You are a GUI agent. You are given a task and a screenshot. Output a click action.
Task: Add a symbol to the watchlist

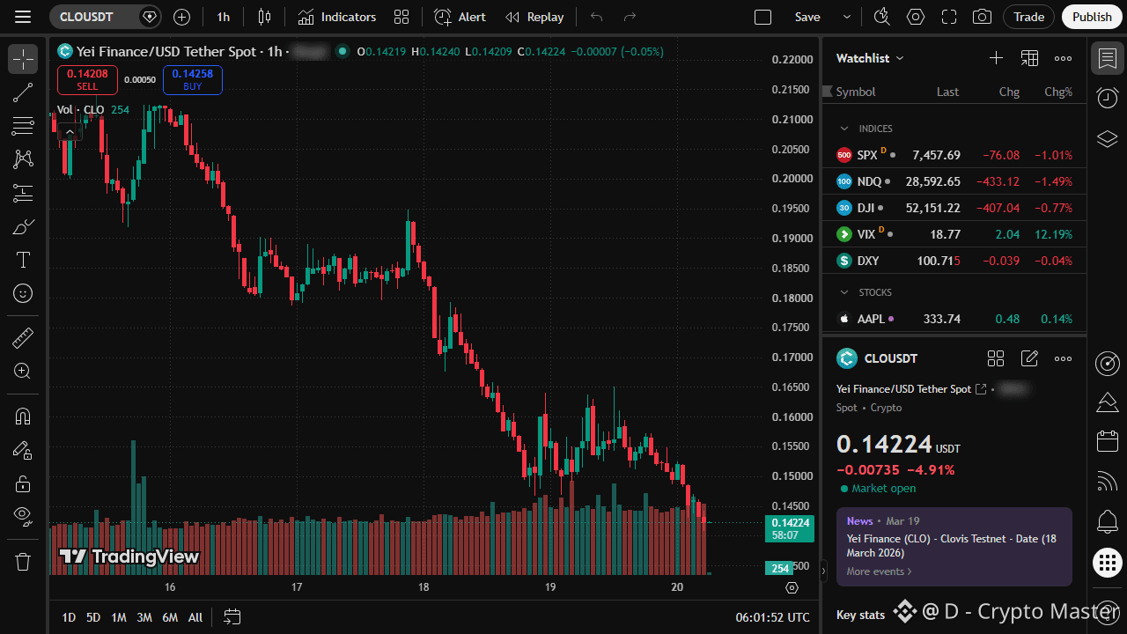coord(996,58)
